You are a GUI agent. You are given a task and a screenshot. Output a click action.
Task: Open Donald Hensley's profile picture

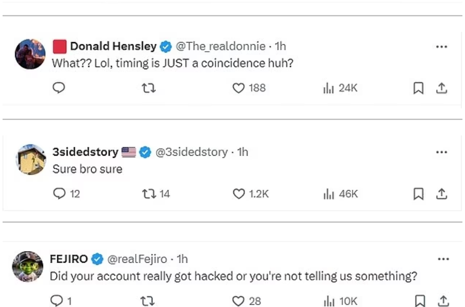(x=30, y=54)
